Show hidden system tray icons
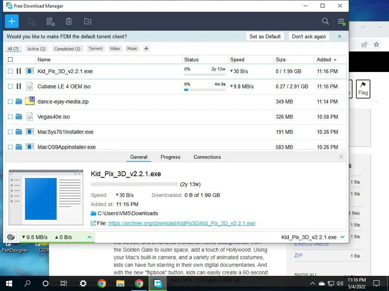 [313, 283]
